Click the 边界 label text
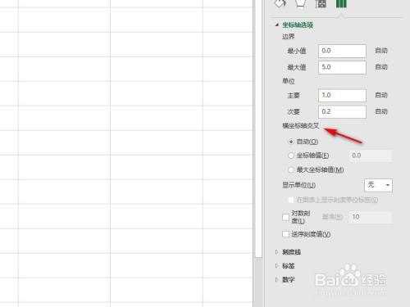Screen dimensions: 410x307 pyautogui.click(x=289, y=37)
